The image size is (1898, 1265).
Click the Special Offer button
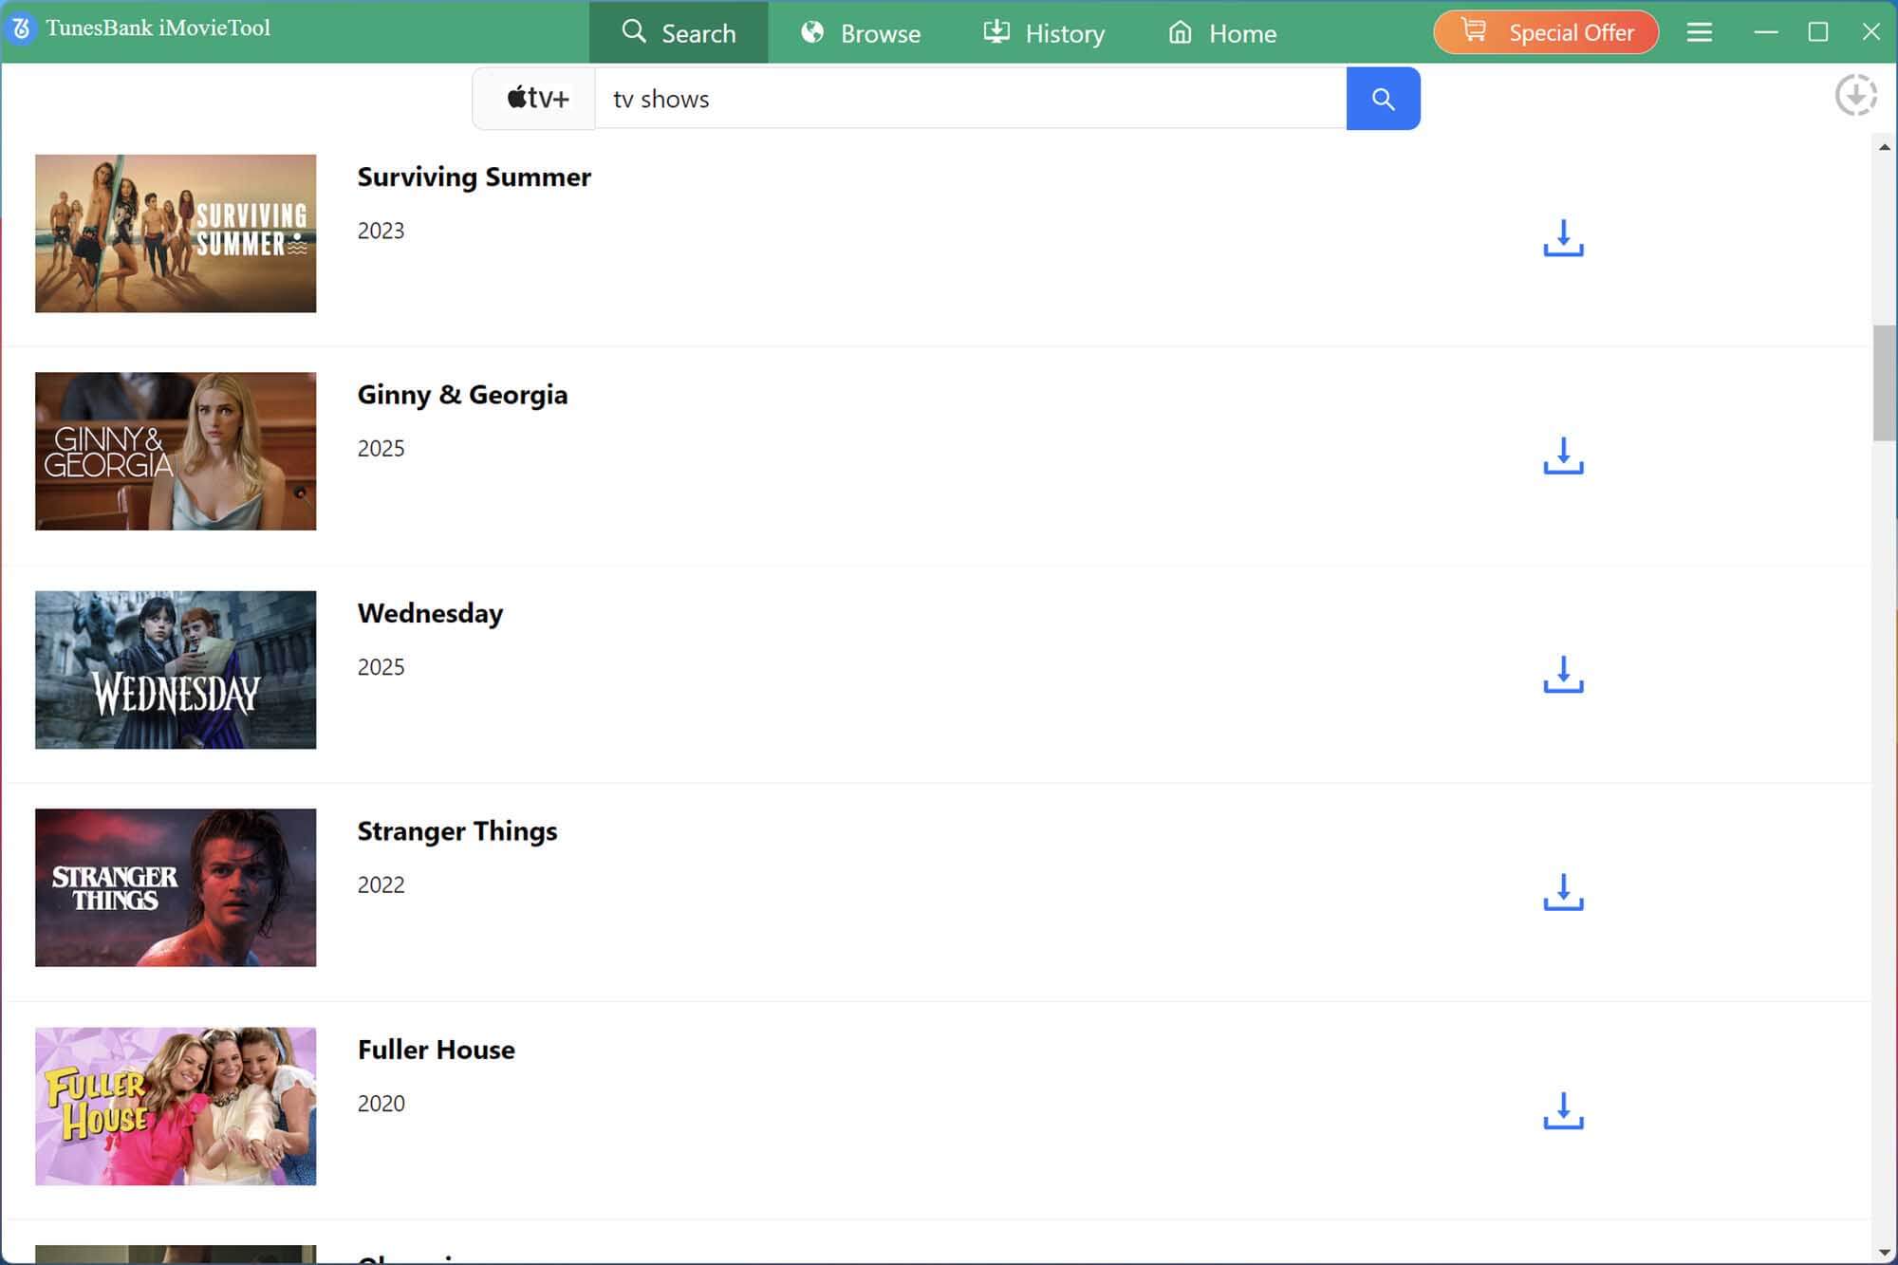tap(1546, 32)
